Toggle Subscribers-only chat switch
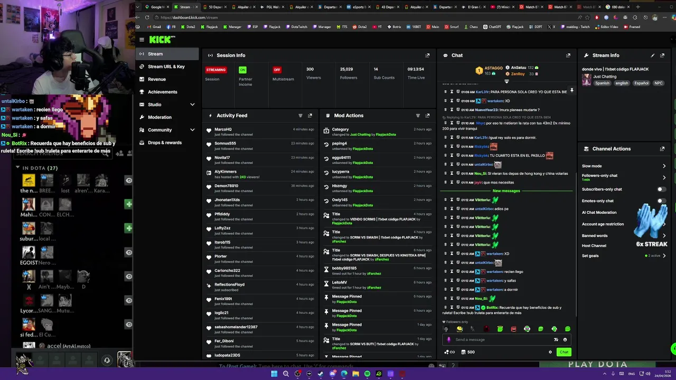This screenshot has height=380, width=676. pyautogui.click(x=661, y=189)
